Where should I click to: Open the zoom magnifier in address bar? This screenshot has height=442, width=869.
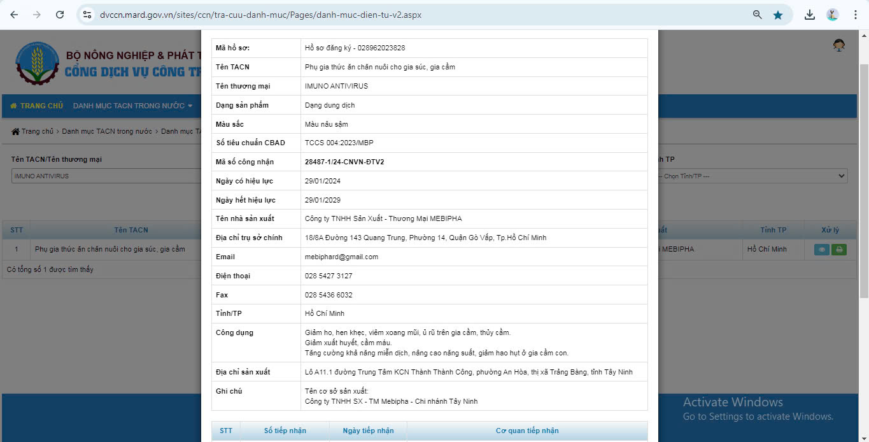[x=758, y=15]
